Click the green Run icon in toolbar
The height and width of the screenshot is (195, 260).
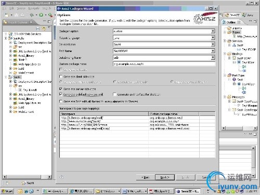tap(41, 15)
